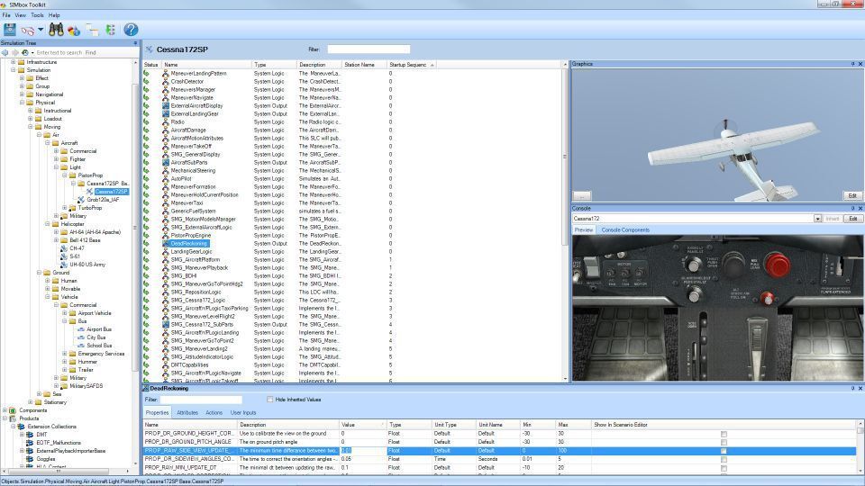This screenshot has height=486, width=865.
Task: Open the Cessna172 console dropdown
Action: click(817, 219)
